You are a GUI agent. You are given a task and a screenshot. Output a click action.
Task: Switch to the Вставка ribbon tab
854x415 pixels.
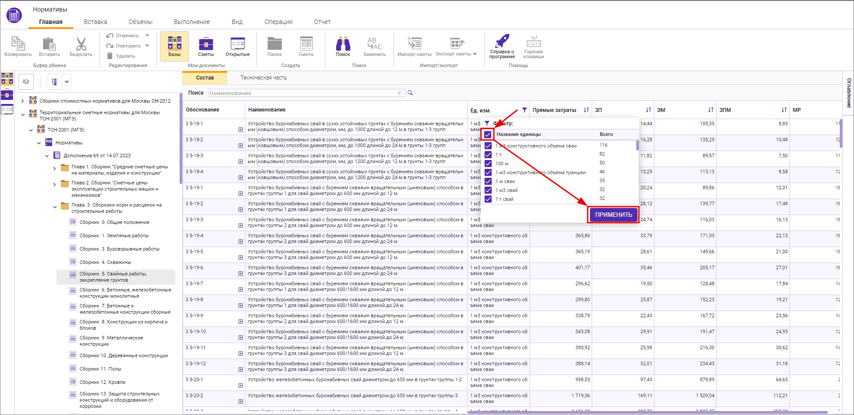95,22
